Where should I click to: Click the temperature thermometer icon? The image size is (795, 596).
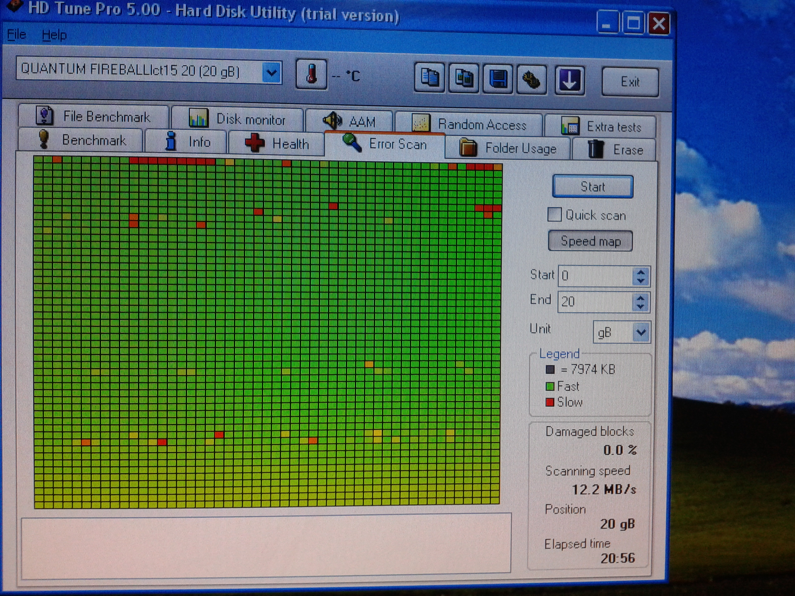(x=311, y=74)
